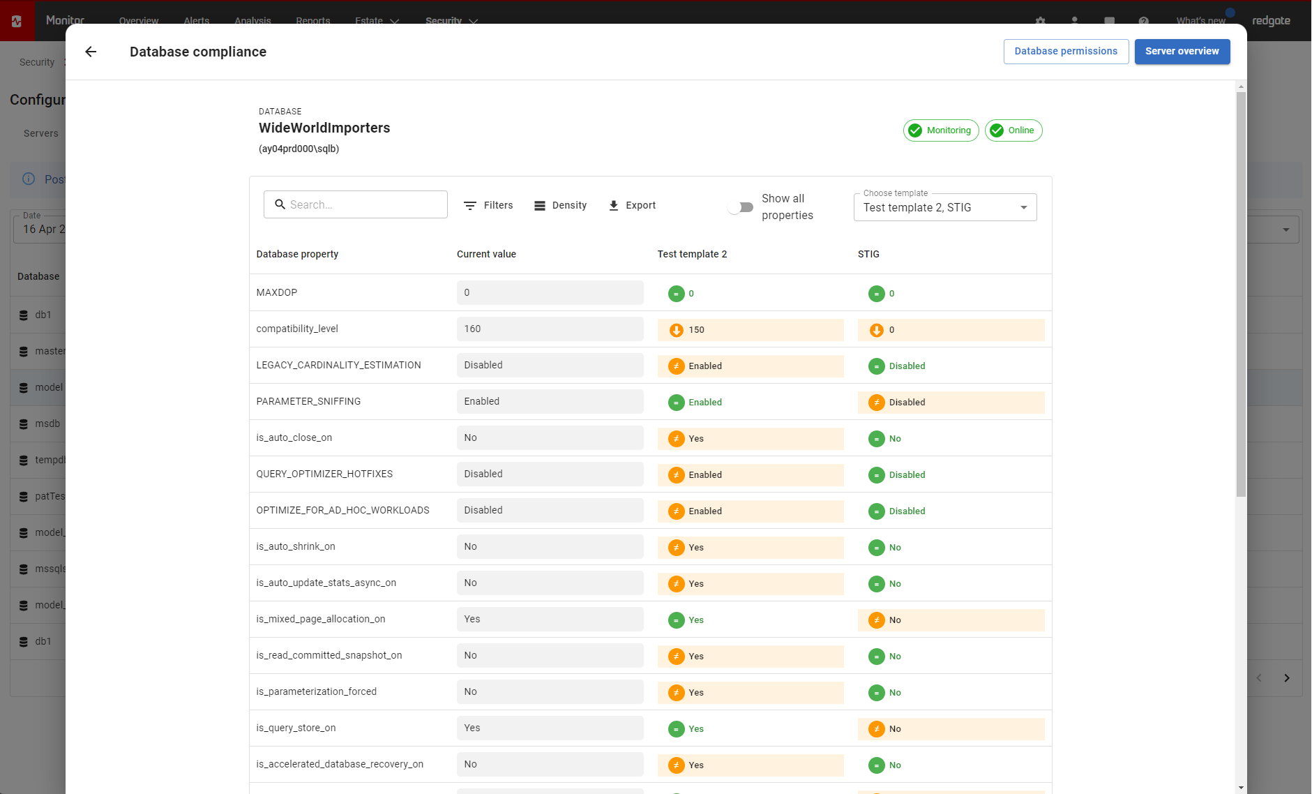This screenshot has width=1312, height=794.
Task: Click the STIG column header
Action: [868, 254]
